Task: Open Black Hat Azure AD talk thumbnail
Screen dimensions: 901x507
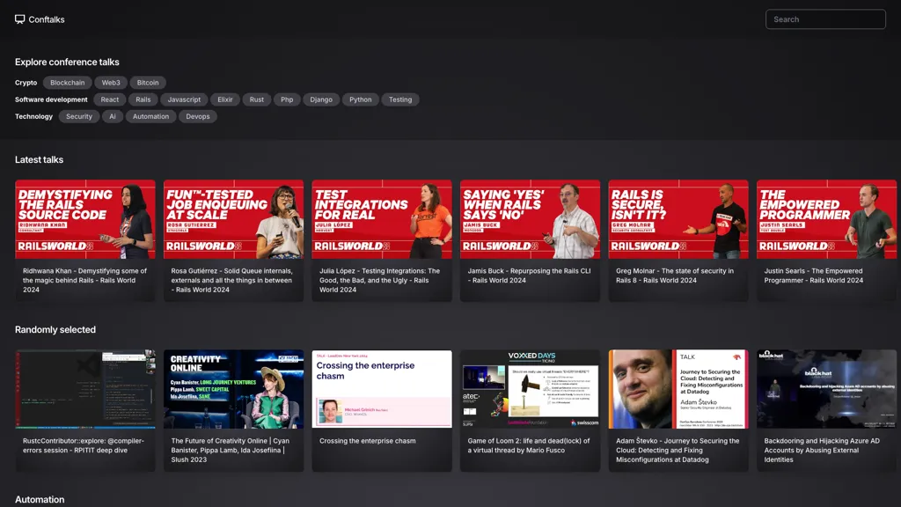Action: coord(826,389)
